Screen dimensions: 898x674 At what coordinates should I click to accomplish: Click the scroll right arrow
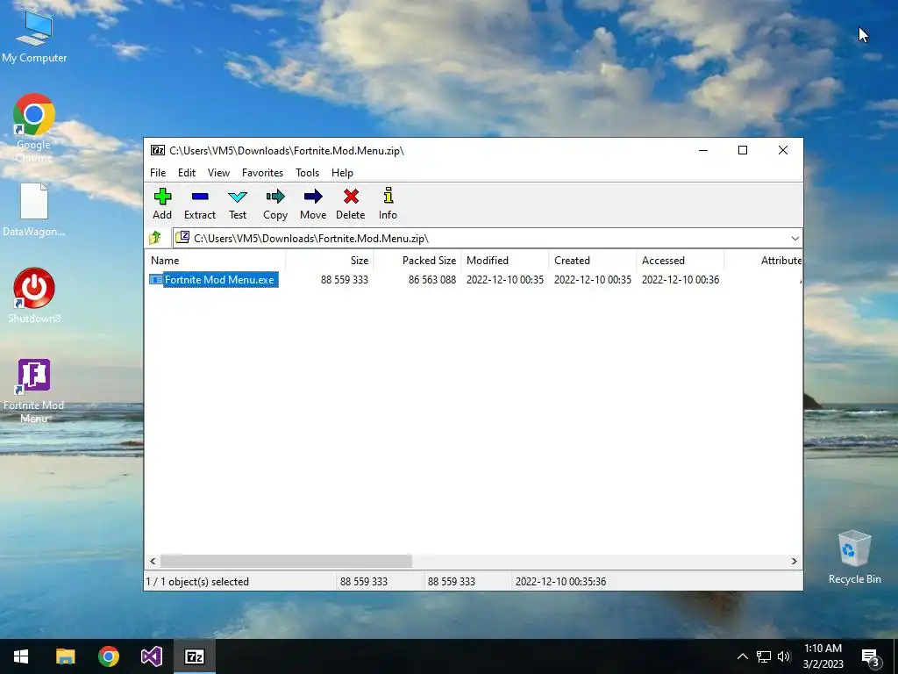point(794,561)
